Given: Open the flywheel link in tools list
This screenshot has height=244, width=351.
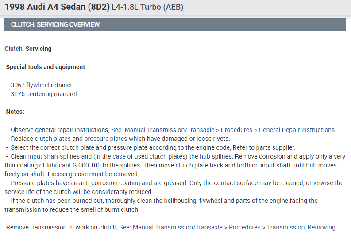Looking at the screenshot, I should 38,85.
